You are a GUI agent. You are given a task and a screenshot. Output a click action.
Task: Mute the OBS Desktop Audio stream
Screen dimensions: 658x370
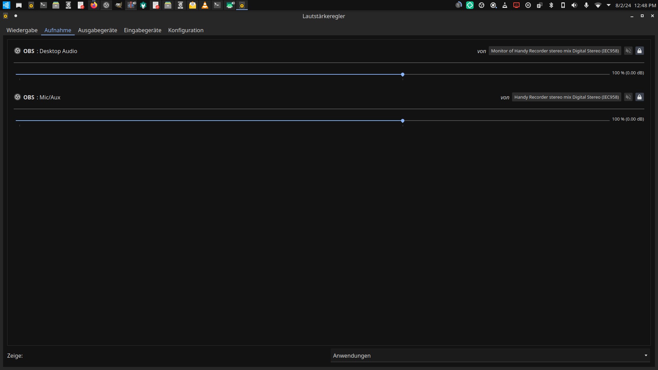[628, 51]
